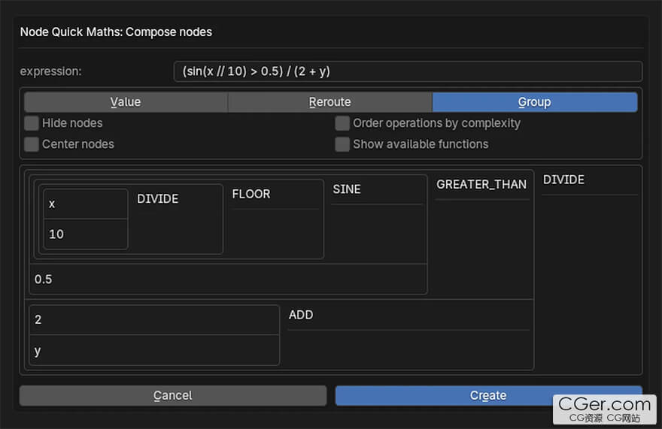The height and width of the screenshot is (429, 662).
Task: Cancel the Compose nodes dialog
Action: [x=173, y=396]
